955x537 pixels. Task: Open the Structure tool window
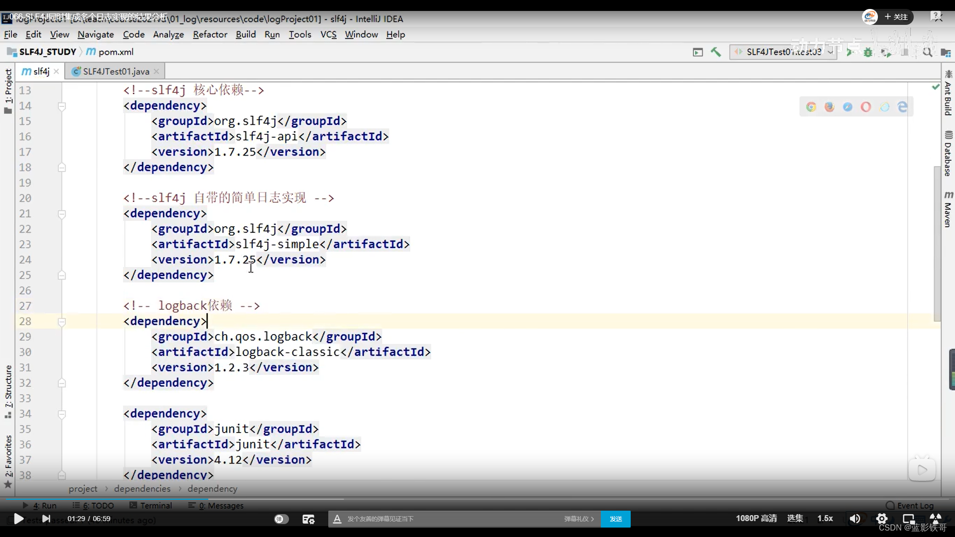(8, 392)
